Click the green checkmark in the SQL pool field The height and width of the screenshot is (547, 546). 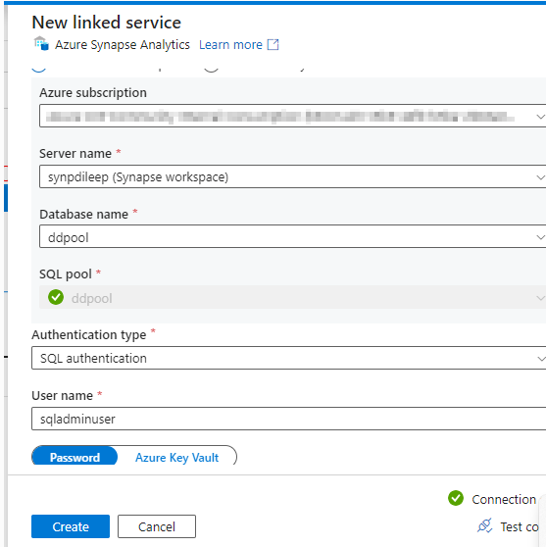pos(56,297)
